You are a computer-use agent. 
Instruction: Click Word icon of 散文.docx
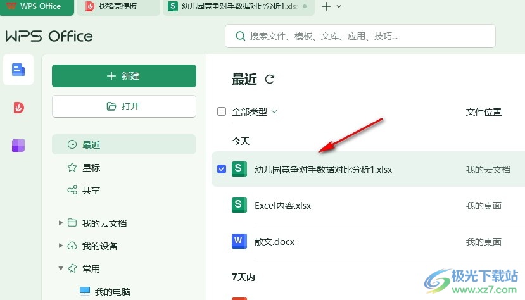[x=239, y=241]
